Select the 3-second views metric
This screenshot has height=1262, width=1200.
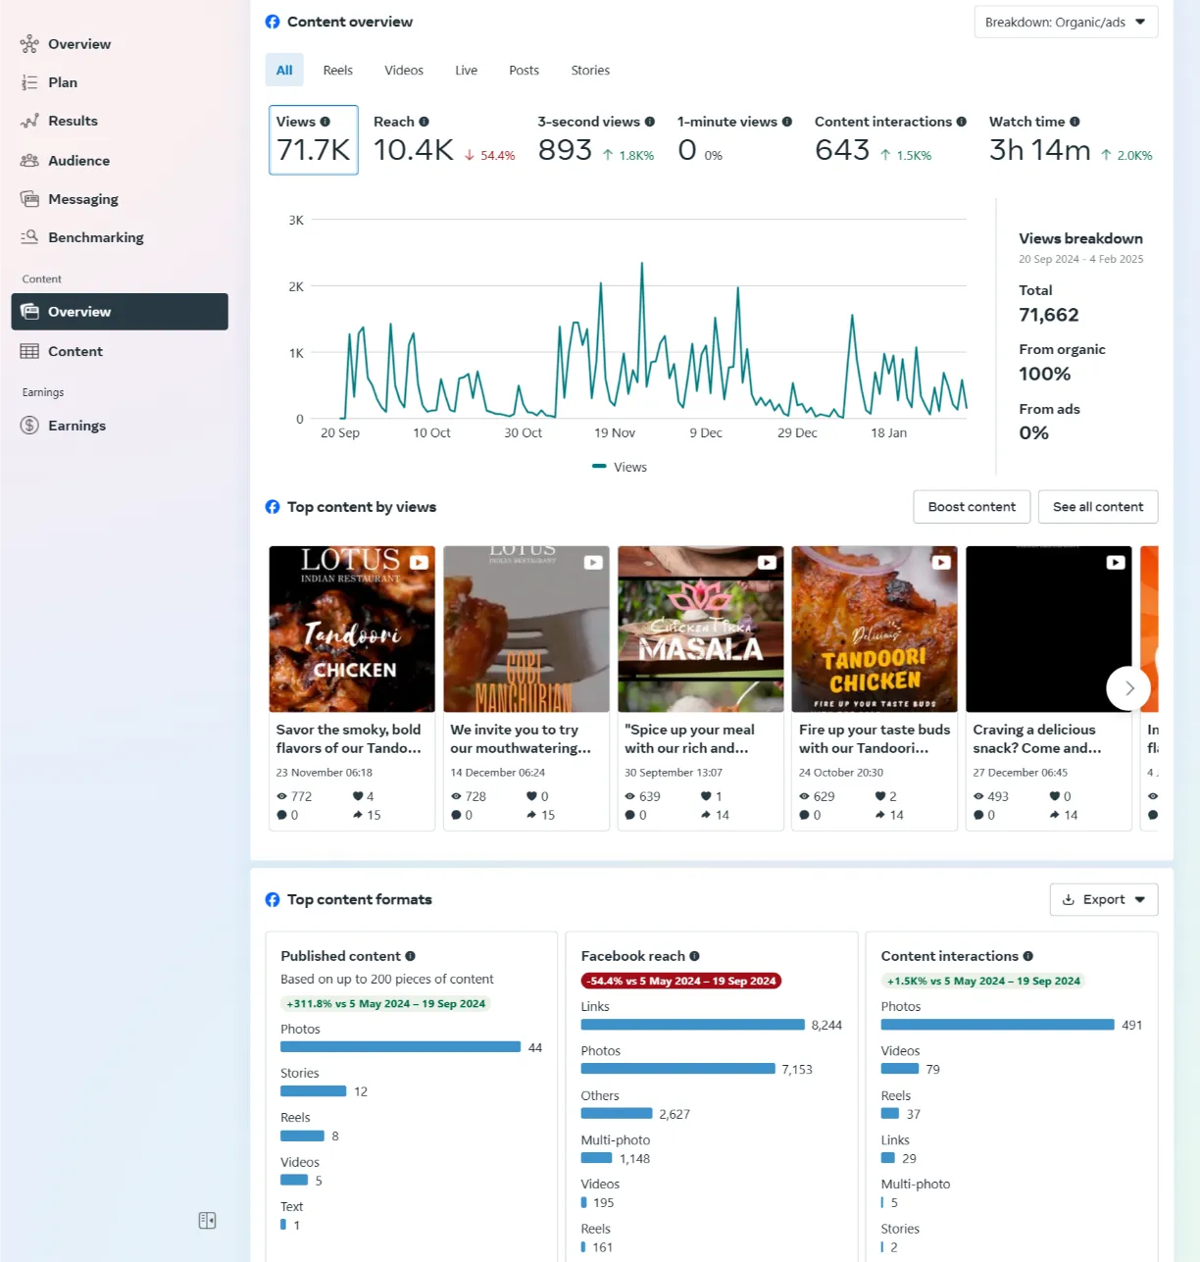pos(596,140)
